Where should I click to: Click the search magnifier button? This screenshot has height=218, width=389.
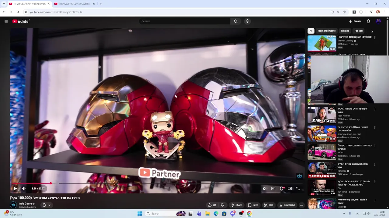tap(236, 21)
